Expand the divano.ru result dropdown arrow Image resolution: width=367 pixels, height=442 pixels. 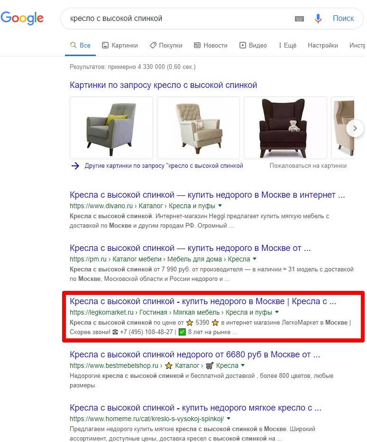(x=220, y=206)
